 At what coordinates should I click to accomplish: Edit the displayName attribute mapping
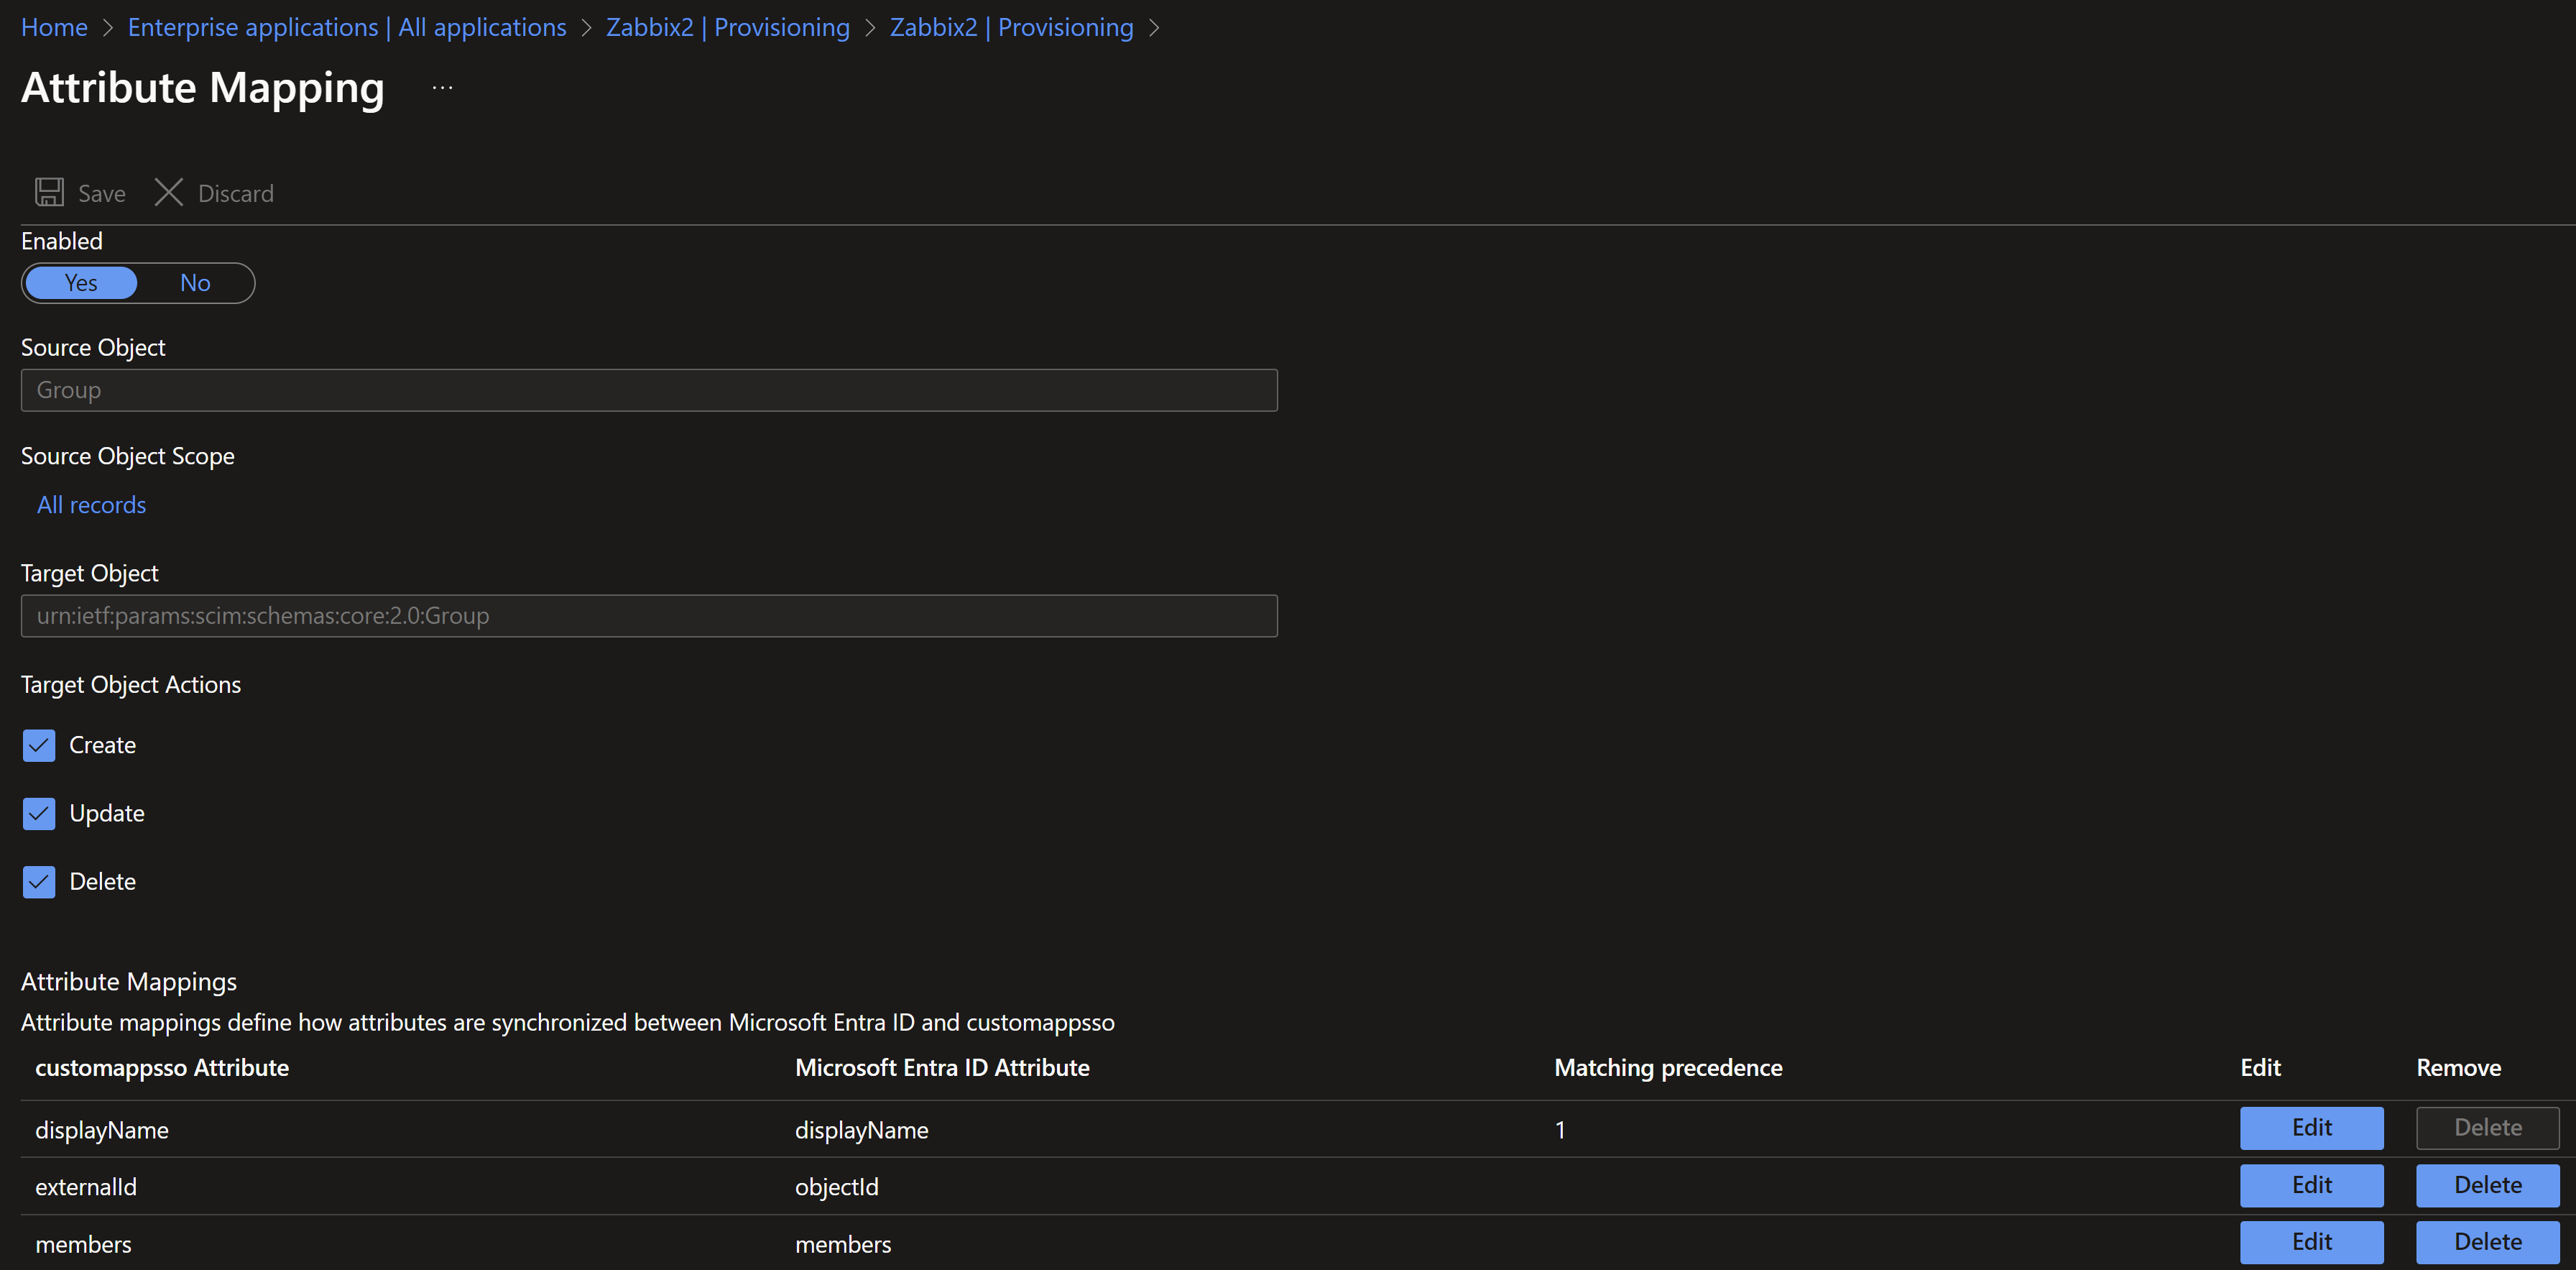[2311, 1128]
